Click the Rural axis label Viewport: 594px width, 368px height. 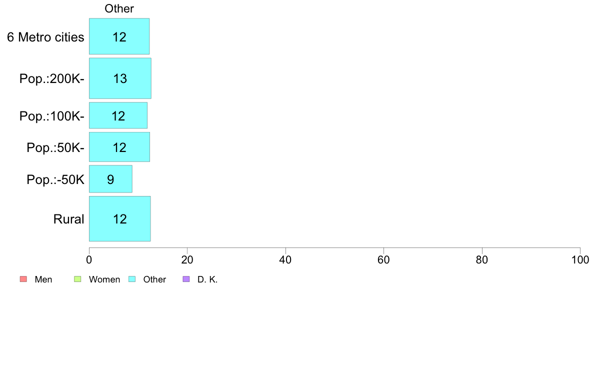tap(68, 219)
